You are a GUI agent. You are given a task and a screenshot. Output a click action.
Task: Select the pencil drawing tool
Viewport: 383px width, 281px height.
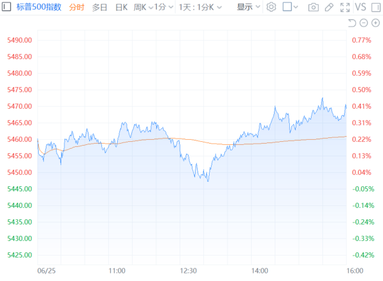click(329, 7)
